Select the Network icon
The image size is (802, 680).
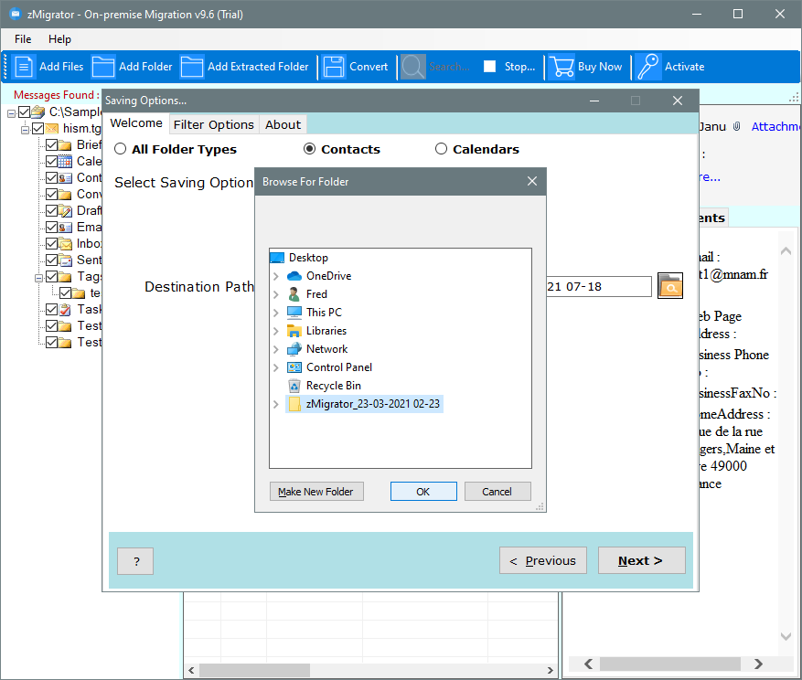[294, 349]
